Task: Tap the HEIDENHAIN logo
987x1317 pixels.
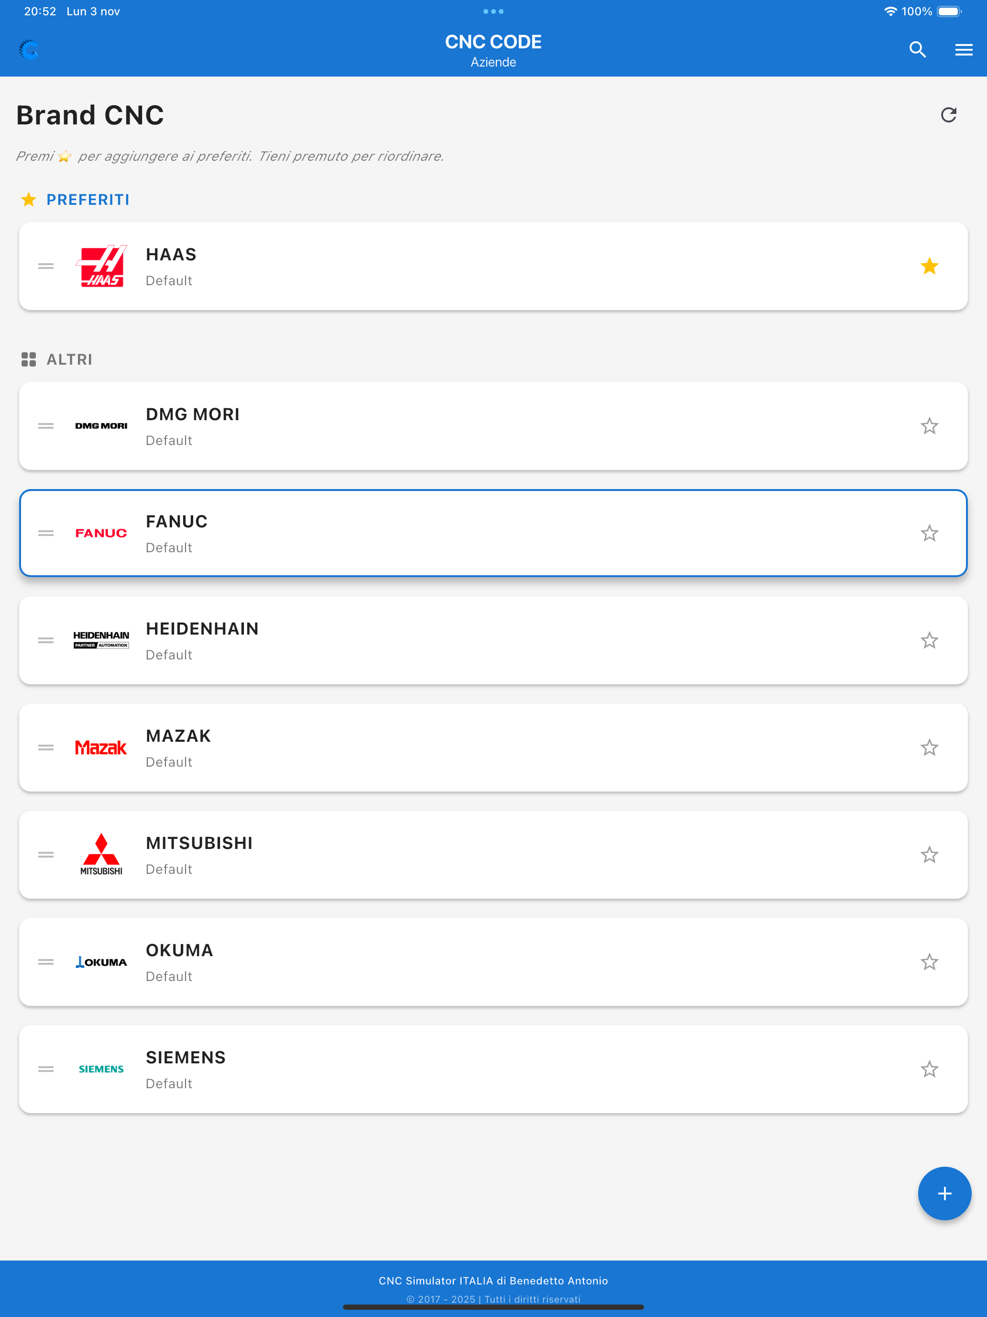Action: point(101,640)
